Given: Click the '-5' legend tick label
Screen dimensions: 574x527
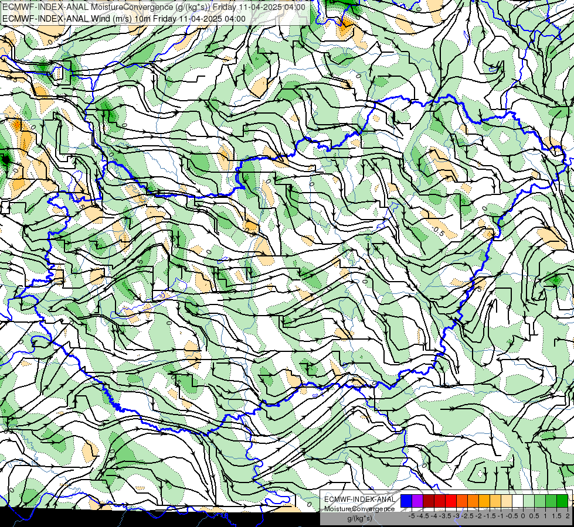Looking at the screenshot, I should [x=412, y=516].
